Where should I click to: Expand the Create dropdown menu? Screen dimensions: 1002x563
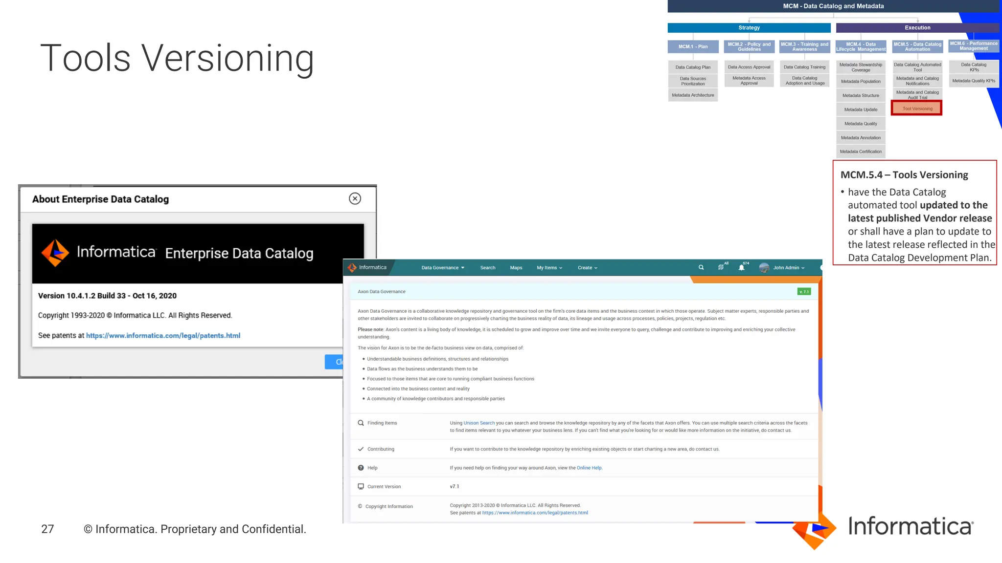(588, 268)
